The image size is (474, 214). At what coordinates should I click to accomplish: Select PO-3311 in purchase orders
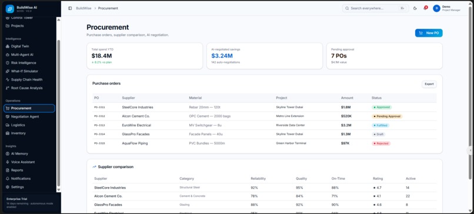(x=99, y=108)
